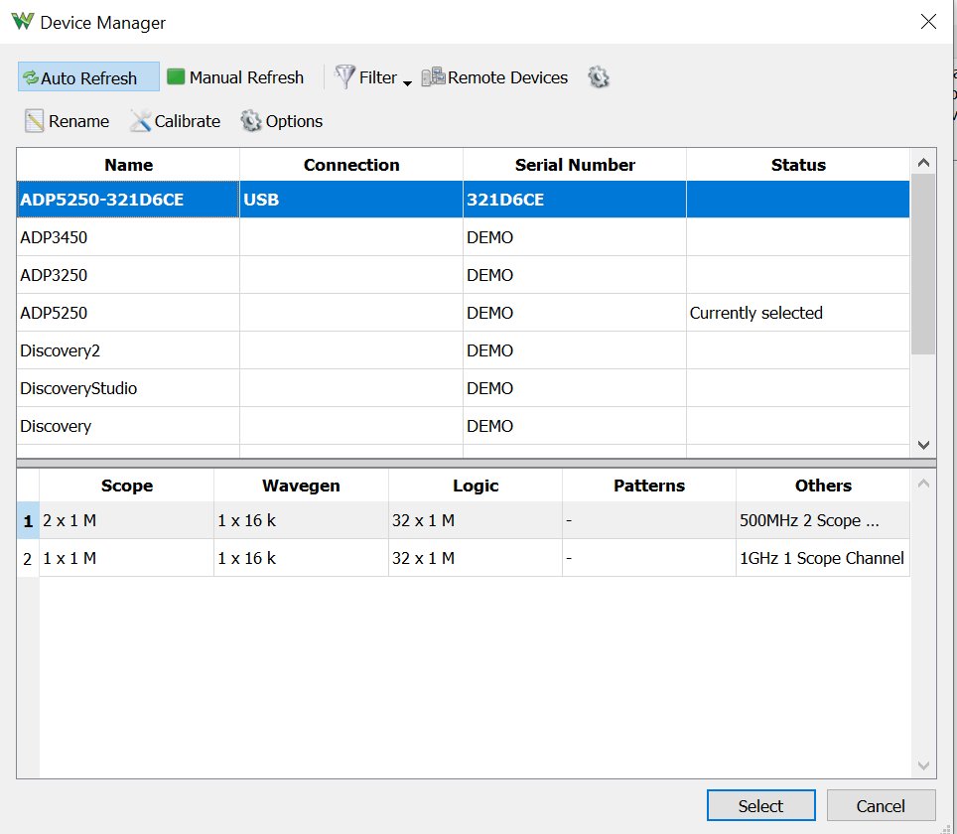Toggle Auto Refresh on or off

[88, 76]
